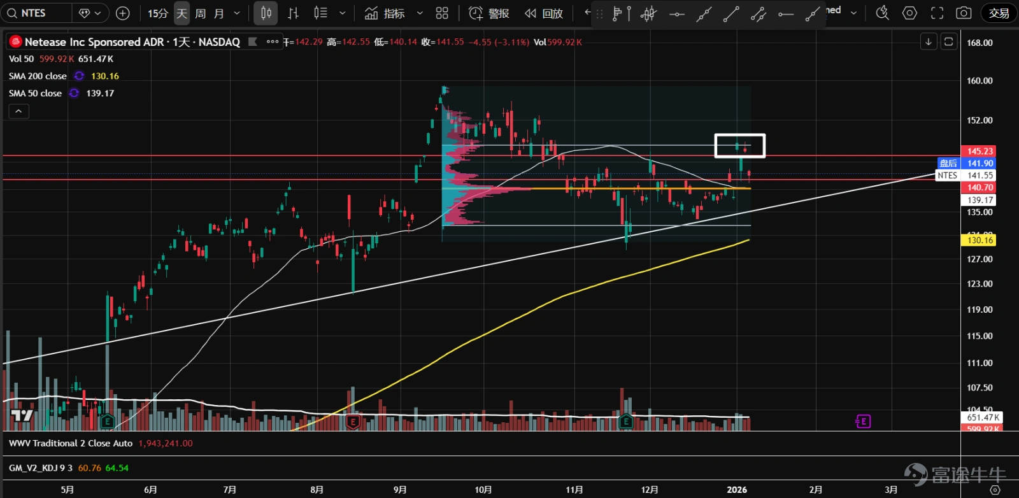Collapse the indicator legend with chevron

[x=18, y=111]
